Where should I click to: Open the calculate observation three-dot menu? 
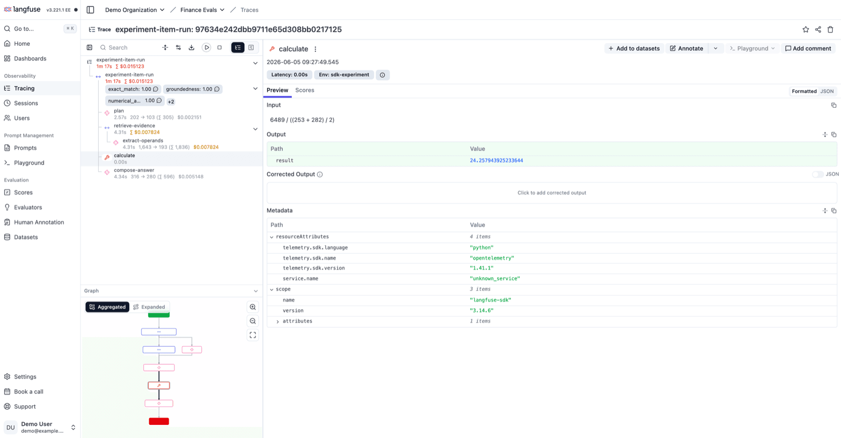point(315,49)
